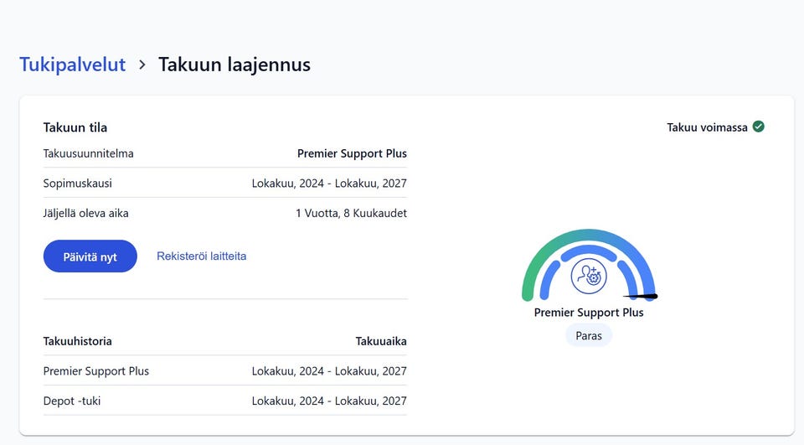The image size is (804, 445).
Task: Select the Premier Support Plus history row
Action: point(224,371)
